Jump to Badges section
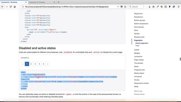The width and height of the screenshot is (181, 102). coord(137,53)
